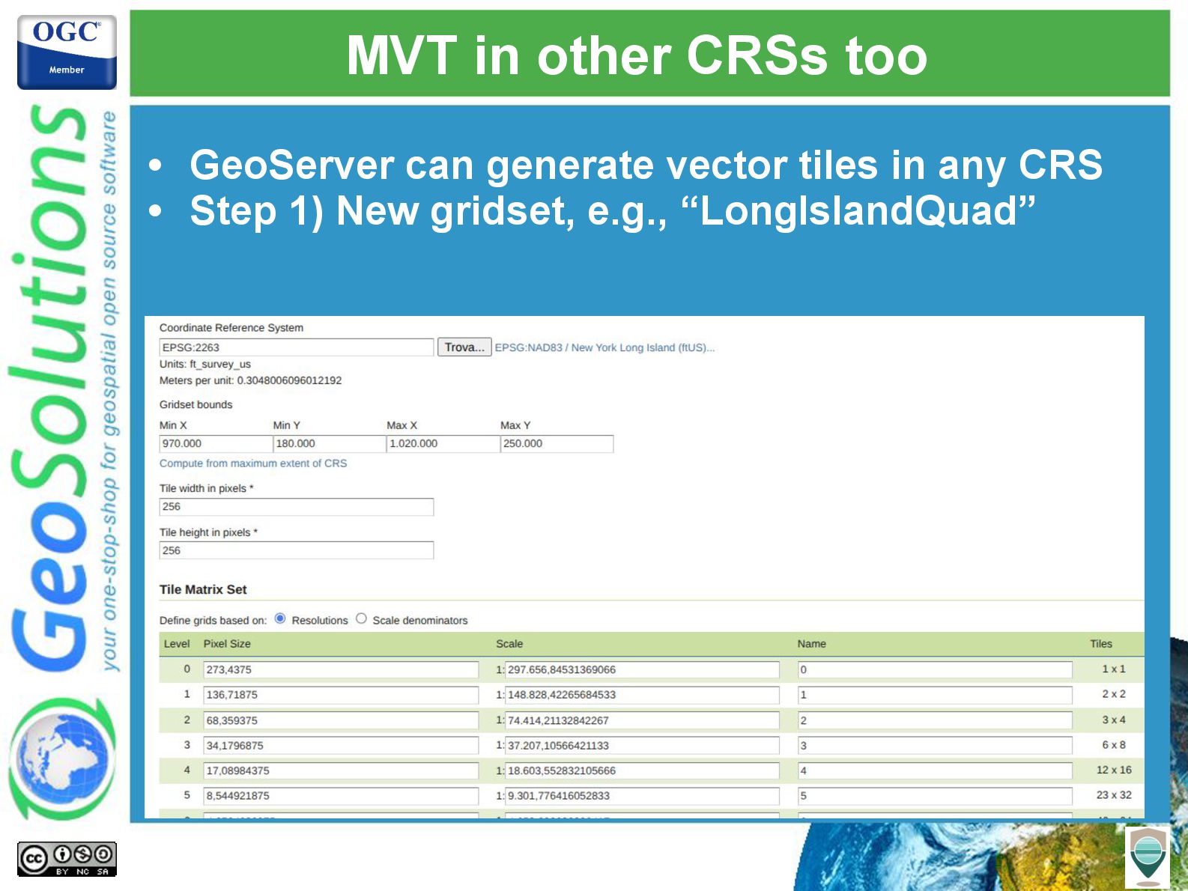
Task: Select the Scale denominators radio button
Action: pyautogui.click(x=361, y=618)
